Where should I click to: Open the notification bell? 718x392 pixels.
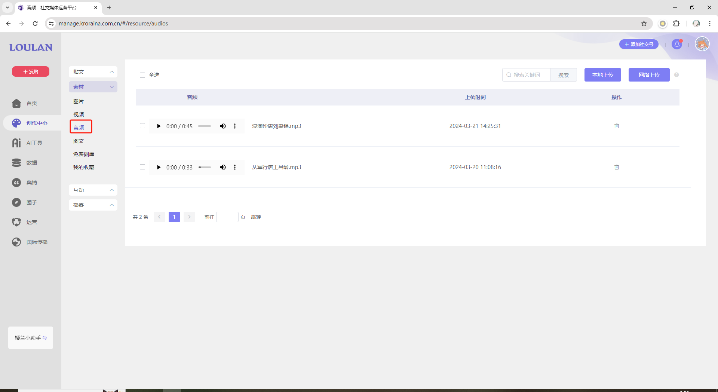[677, 45]
